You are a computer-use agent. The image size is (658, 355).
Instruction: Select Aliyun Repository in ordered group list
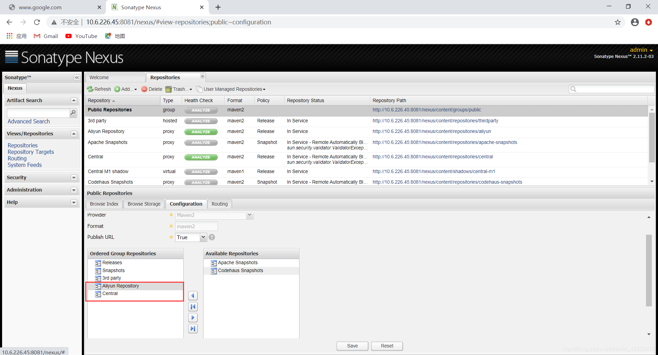click(x=135, y=286)
